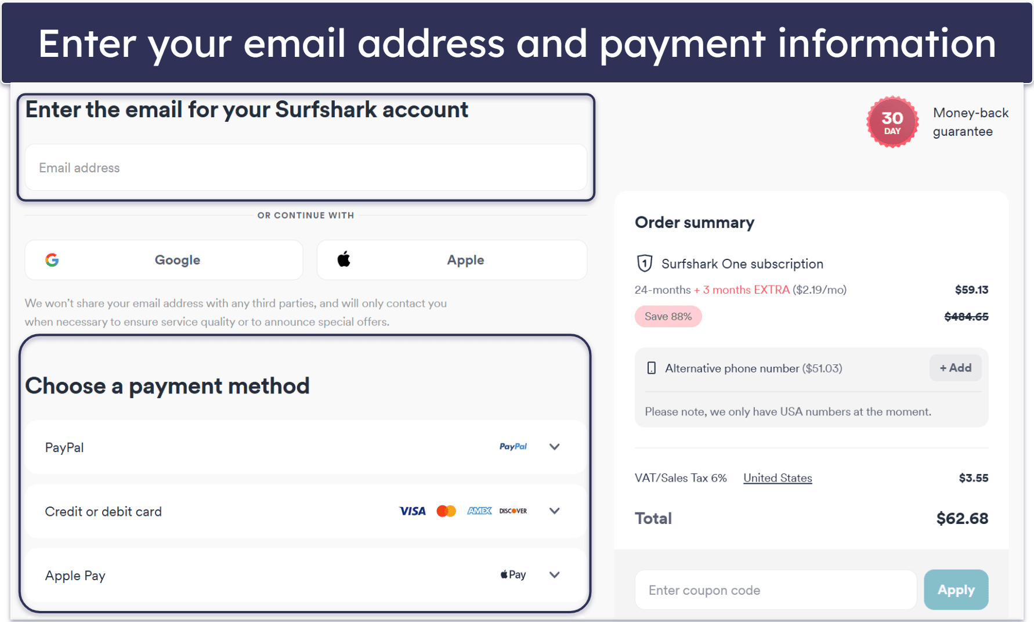Focus the Email address field
The width and height of the screenshot is (1034, 622).
(306, 168)
